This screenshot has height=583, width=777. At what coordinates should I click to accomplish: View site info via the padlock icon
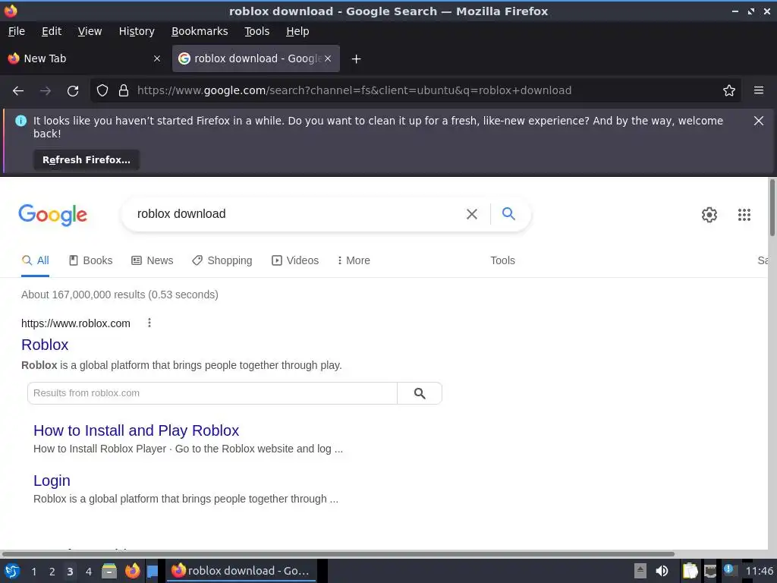pyautogui.click(x=124, y=90)
